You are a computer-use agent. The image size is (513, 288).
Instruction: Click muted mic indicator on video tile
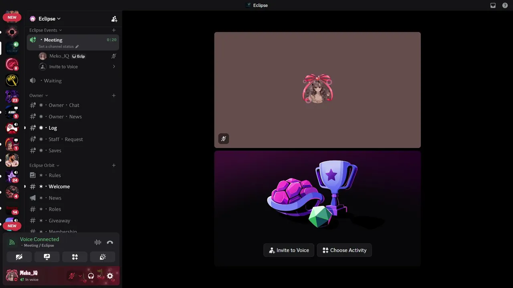click(224, 139)
